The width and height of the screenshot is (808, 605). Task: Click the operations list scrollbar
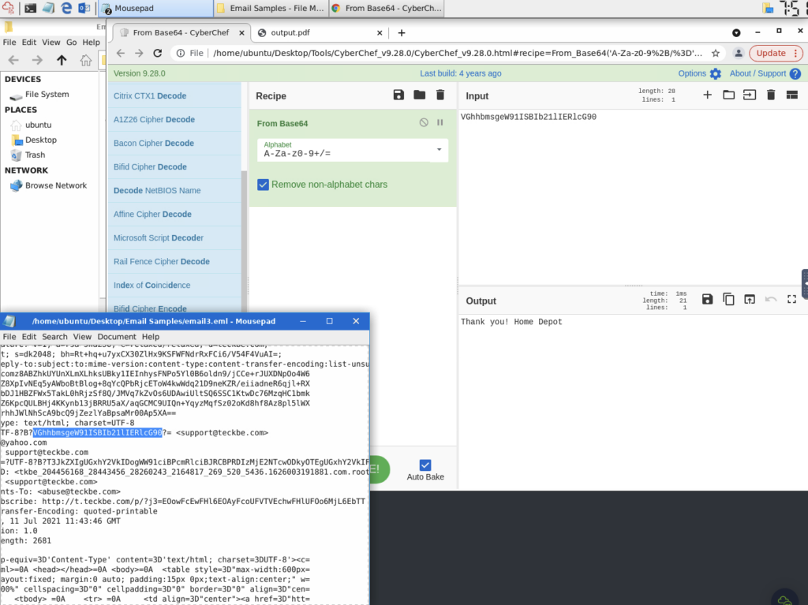(x=245, y=241)
